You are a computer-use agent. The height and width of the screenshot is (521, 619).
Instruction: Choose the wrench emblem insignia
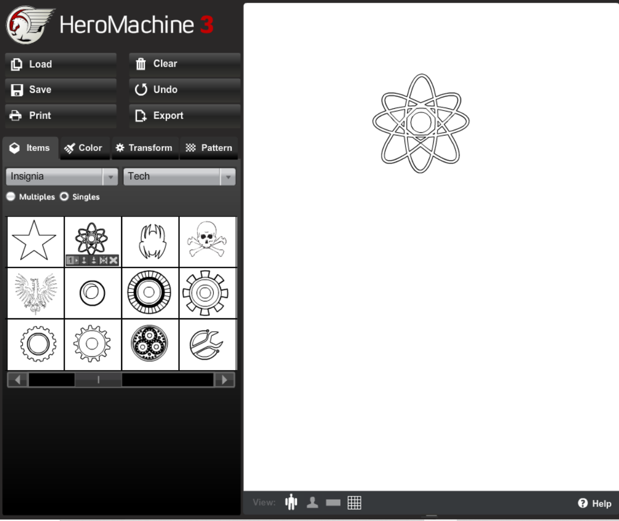pyautogui.click(x=207, y=344)
